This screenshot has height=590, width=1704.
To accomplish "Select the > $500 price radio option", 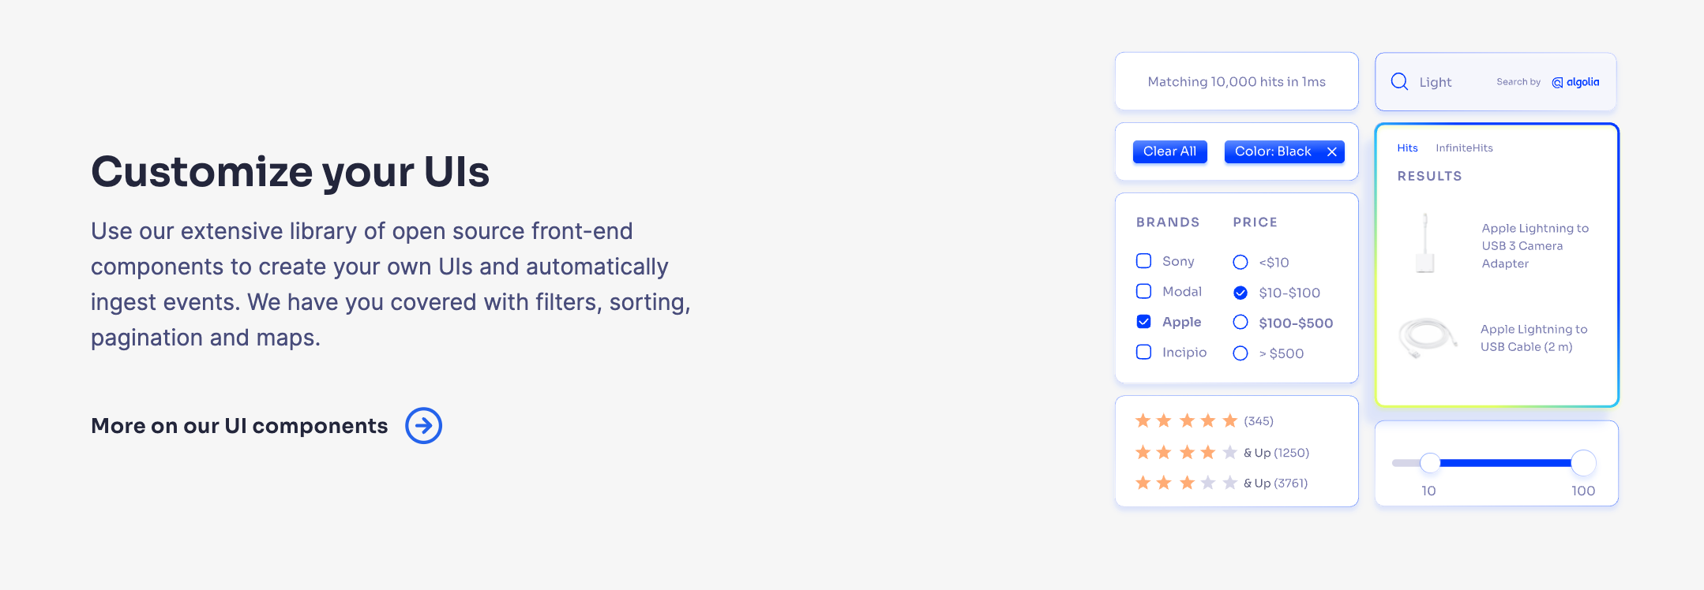I will tap(1240, 353).
